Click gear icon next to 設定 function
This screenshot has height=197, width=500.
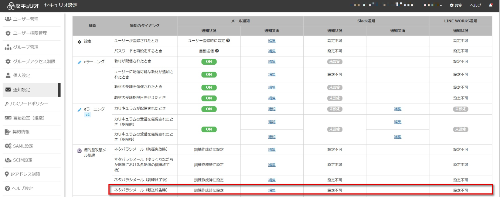pyautogui.click(x=79, y=42)
